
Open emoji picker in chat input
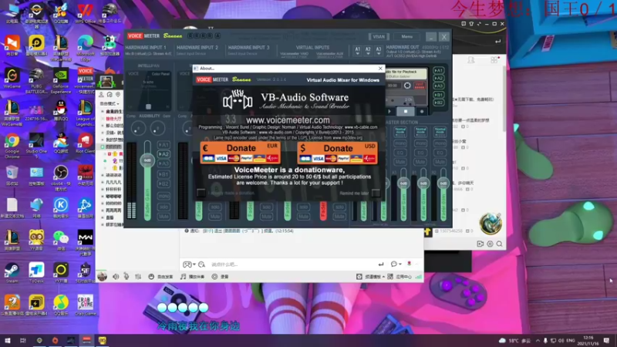coord(201,264)
